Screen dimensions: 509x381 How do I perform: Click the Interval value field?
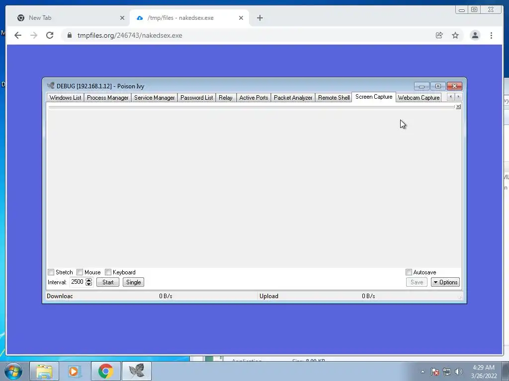[78, 282]
